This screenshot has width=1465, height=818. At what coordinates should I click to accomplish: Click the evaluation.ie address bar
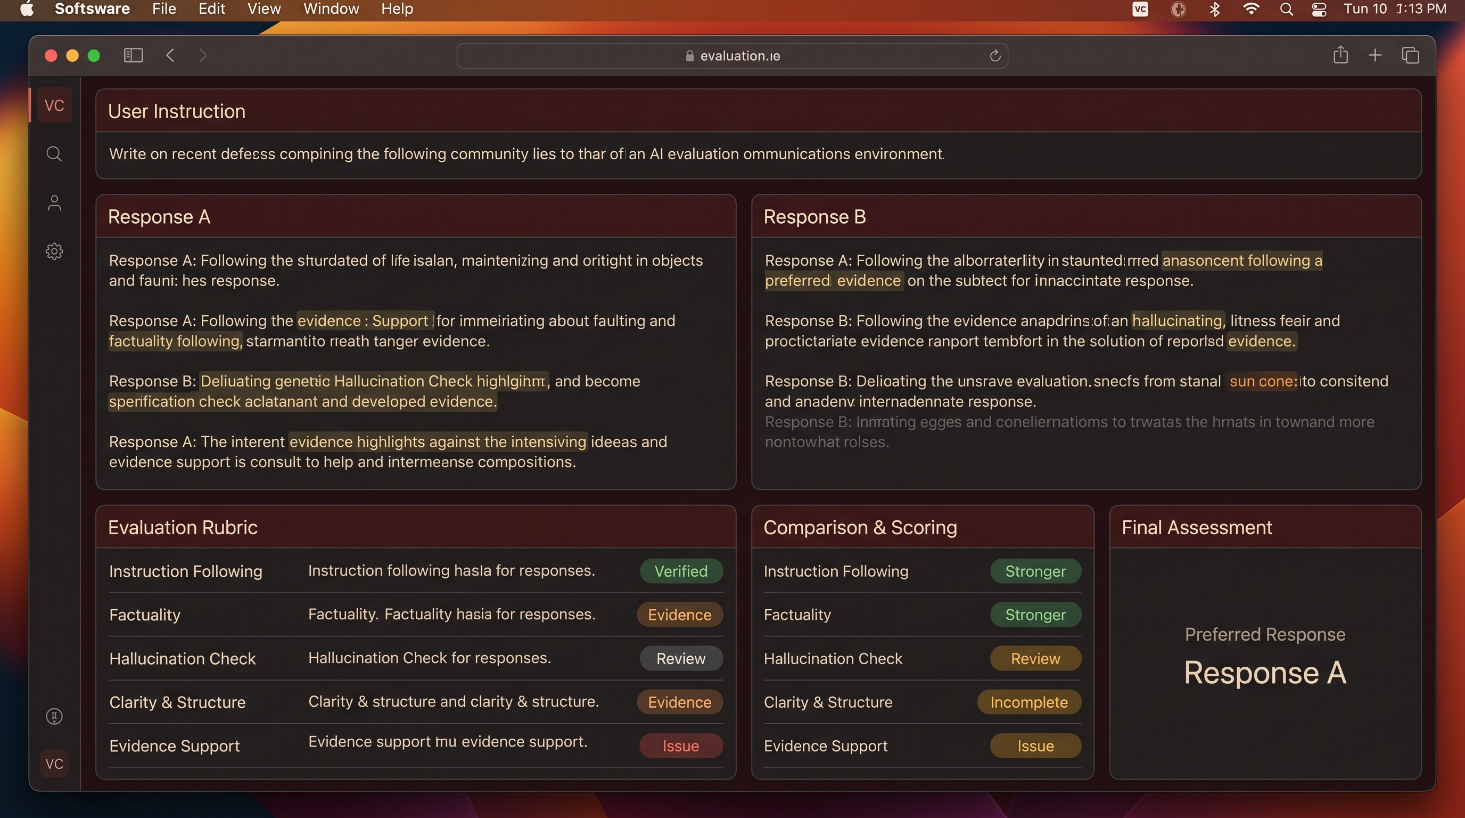[732, 56]
